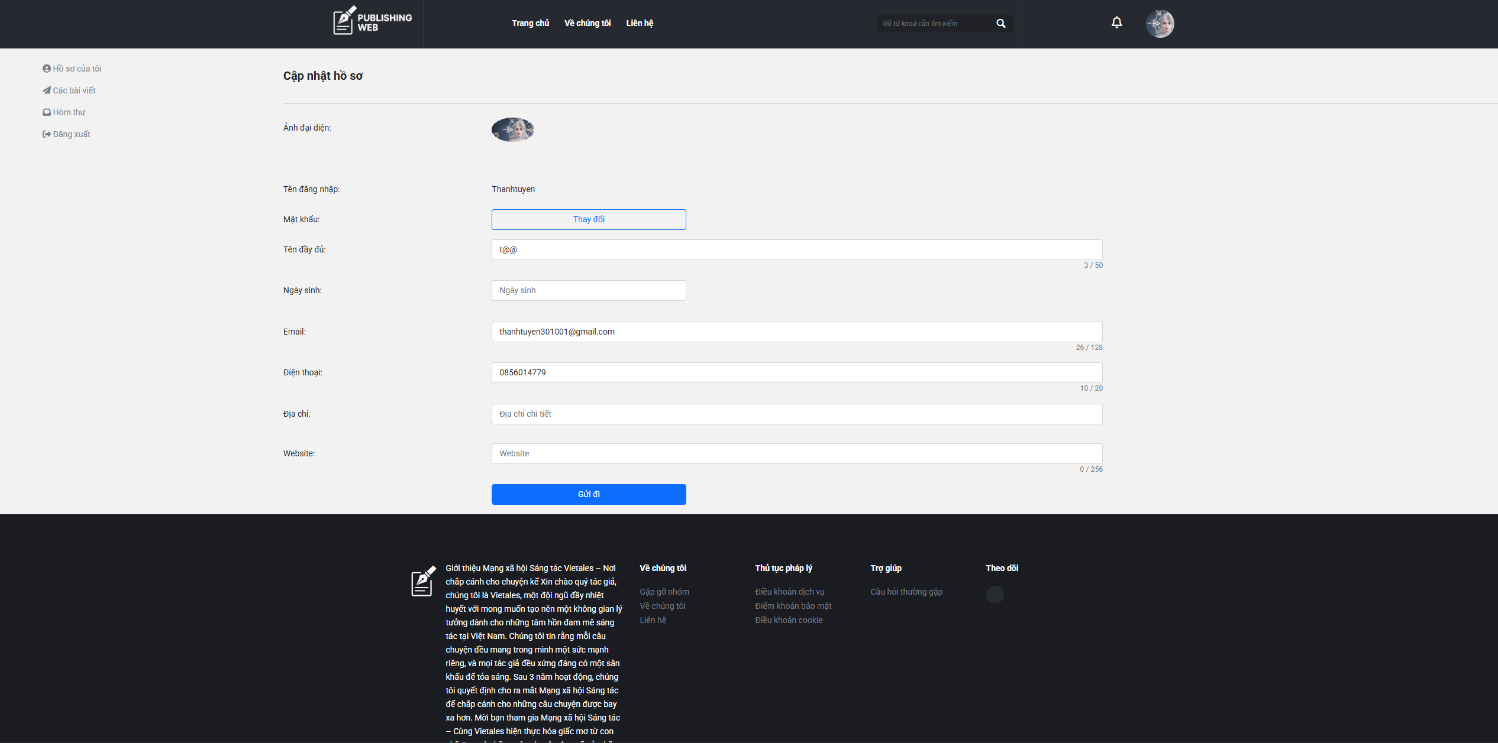Click the Thay đổi password button

pos(588,219)
